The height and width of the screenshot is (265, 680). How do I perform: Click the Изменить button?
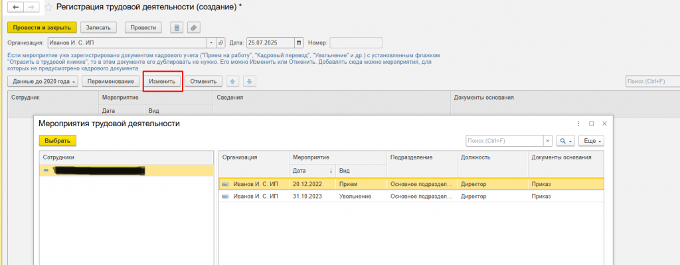[162, 81]
